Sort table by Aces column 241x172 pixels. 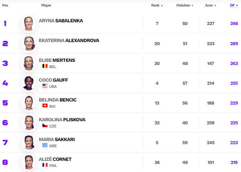211,5
